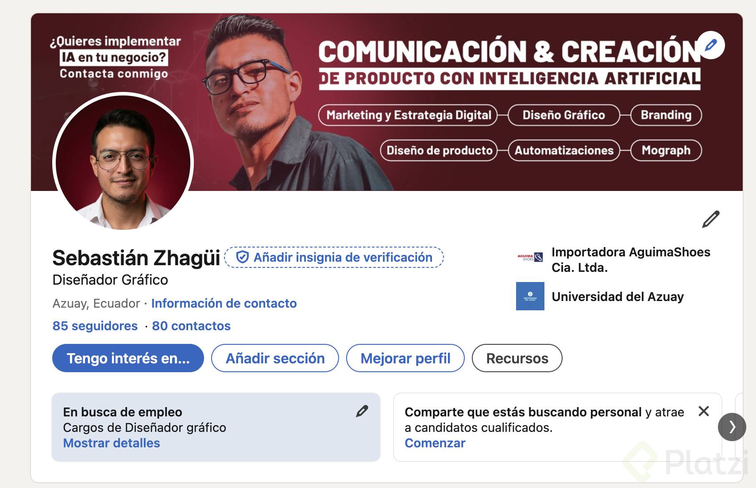This screenshot has height=488, width=756.
Task: View the 85 seguidores list
Action: coord(95,326)
